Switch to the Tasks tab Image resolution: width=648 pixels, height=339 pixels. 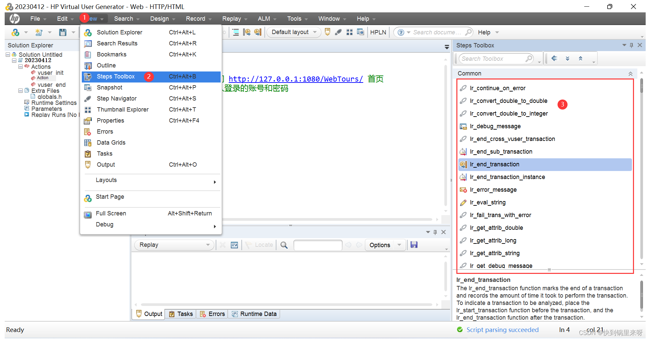(x=181, y=314)
